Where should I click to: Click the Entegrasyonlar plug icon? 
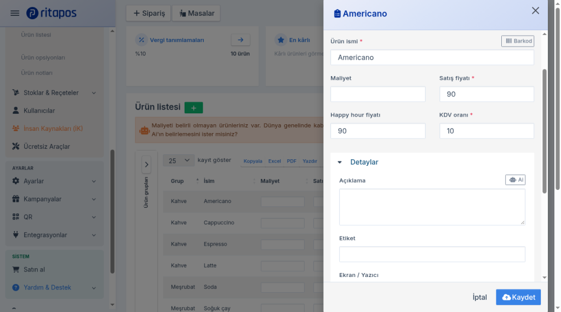click(x=16, y=234)
